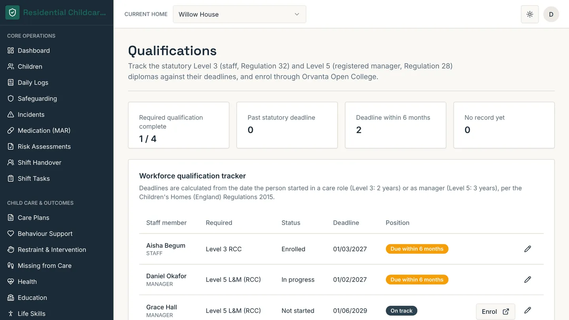Click the Past statutory deadline card
Image resolution: width=569 pixels, height=320 pixels.
click(x=287, y=125)
